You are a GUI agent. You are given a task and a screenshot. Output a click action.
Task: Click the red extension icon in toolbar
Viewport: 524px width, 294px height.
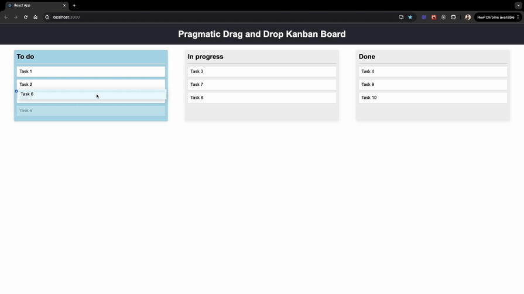tap(434, 17)
